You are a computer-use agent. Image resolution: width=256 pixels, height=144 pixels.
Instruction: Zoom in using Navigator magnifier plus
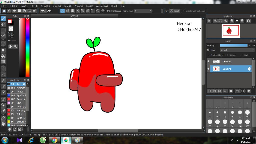(x=215, y=21)
